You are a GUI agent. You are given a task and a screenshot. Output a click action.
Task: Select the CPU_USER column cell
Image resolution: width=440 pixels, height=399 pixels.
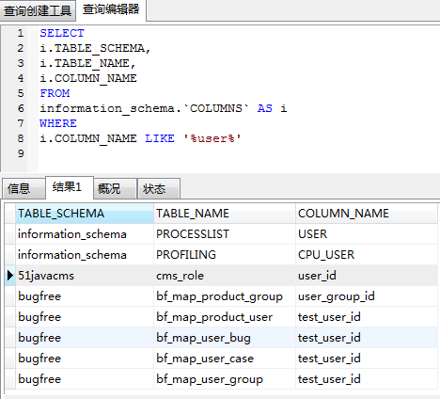click(366, 255)
